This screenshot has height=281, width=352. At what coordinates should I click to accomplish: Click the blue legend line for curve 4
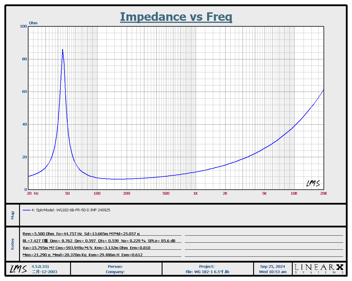coord(26,210)
